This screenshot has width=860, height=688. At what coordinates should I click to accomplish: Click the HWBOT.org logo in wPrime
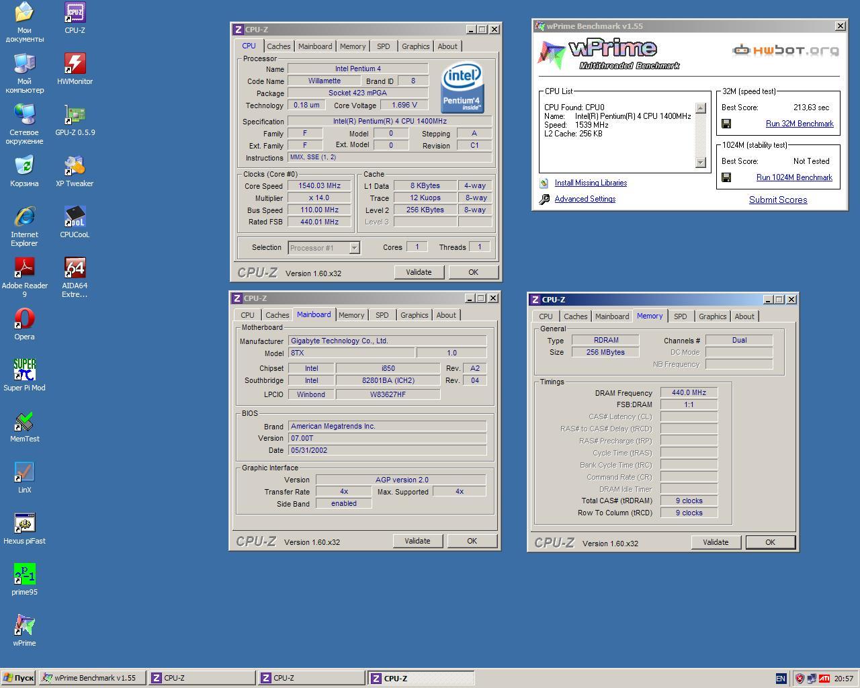[785, 50]
